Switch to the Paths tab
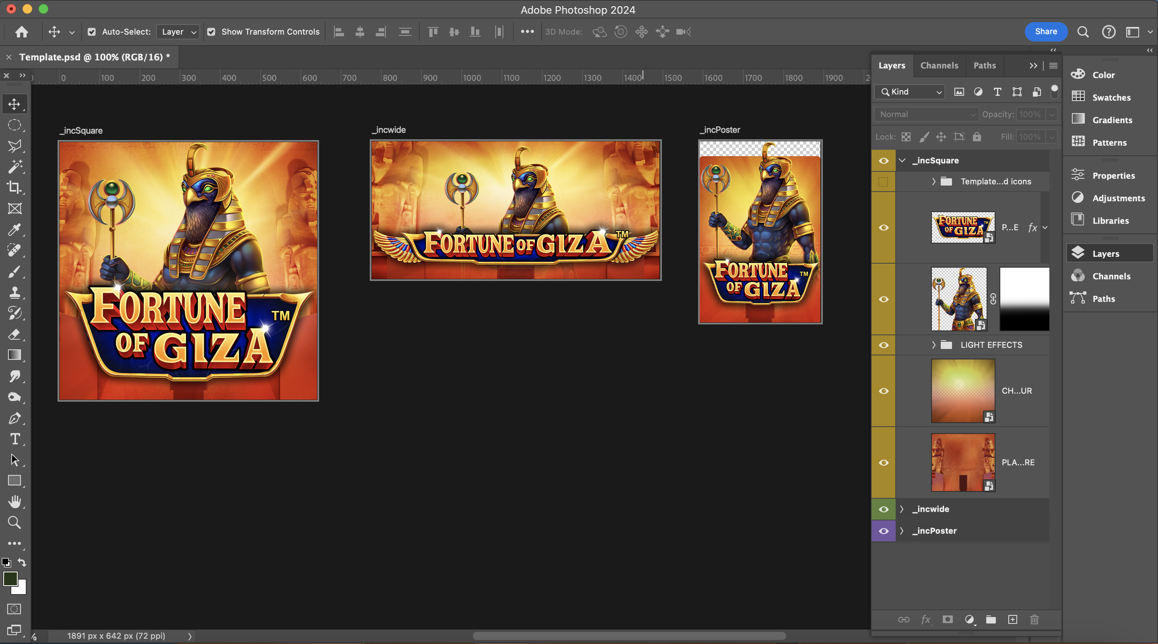Image resolution: width=1158 pixels, height=644 pixels. 985,66
